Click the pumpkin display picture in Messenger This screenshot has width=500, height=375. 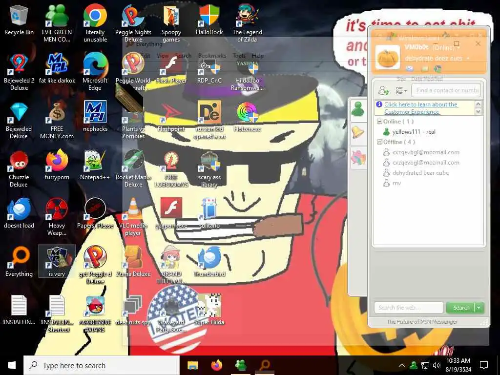(x=388, y=58)
